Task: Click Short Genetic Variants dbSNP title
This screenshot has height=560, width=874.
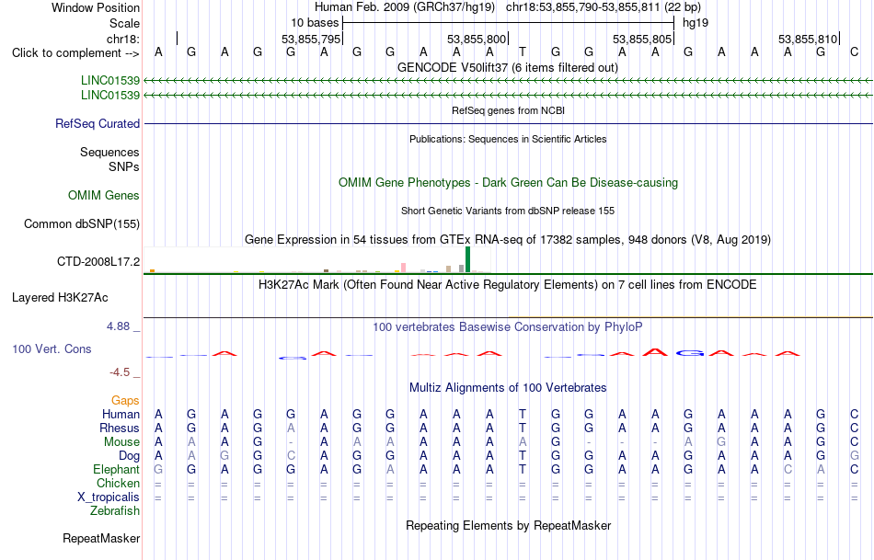Action: pos(508,211)
